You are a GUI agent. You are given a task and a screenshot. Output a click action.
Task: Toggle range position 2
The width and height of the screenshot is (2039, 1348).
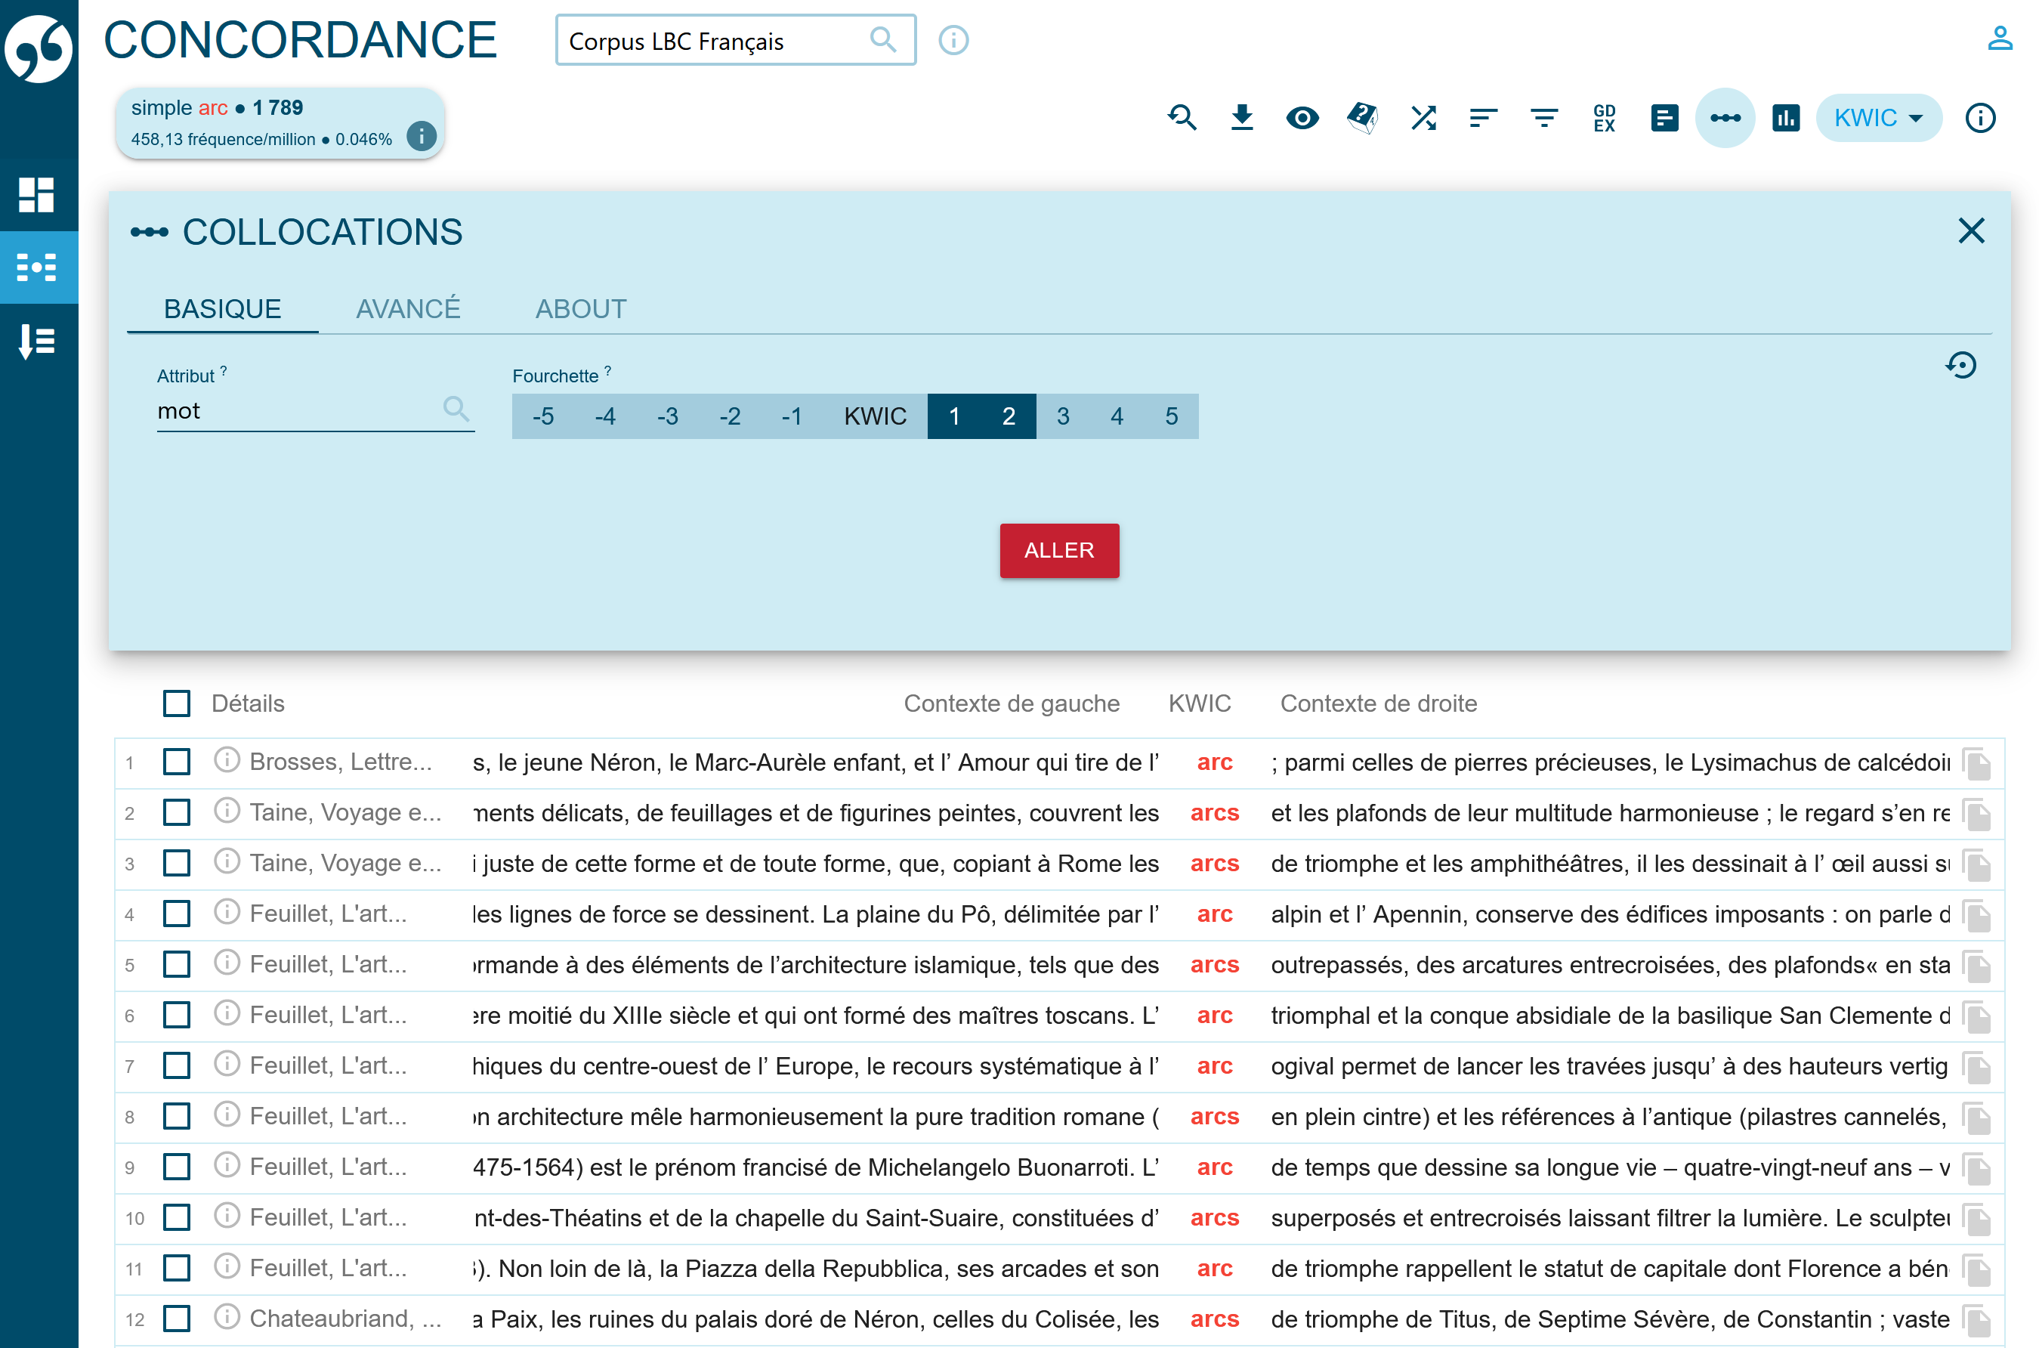[x=1009, y=417]
